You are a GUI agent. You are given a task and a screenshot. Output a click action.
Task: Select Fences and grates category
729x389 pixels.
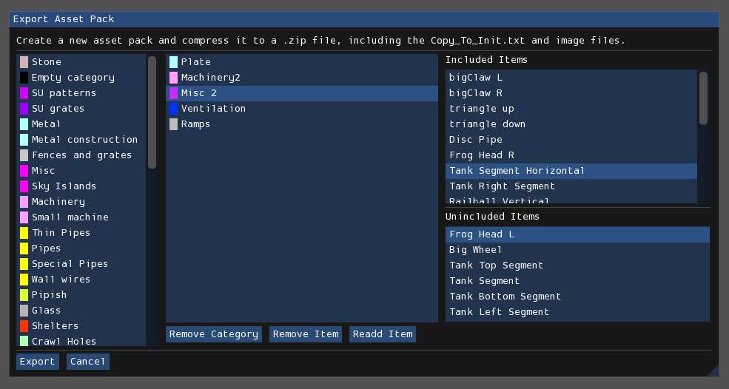(81, 155)
